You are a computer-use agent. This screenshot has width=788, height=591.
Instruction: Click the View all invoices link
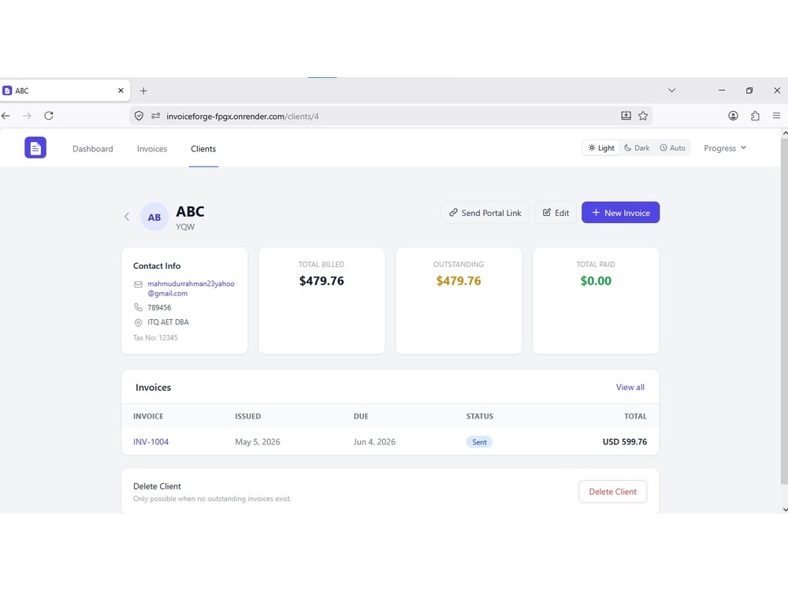[x=630, y=387]
